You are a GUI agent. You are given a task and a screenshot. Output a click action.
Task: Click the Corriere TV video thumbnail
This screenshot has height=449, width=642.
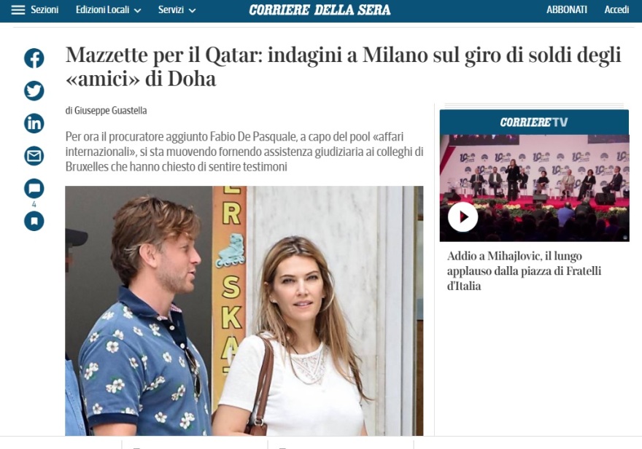pyautogui.click(x=534, y=188)
